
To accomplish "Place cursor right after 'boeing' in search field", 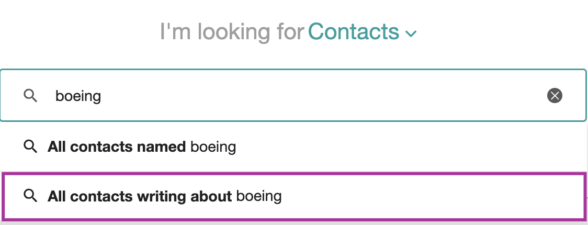I will click(103, 96).
